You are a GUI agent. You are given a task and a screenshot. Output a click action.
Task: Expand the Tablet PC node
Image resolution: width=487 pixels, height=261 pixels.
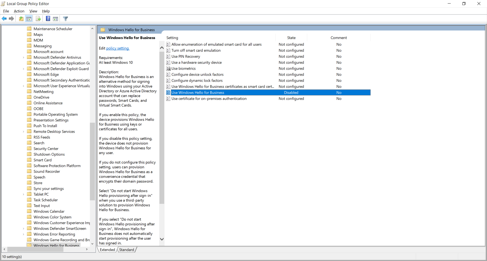24,194
